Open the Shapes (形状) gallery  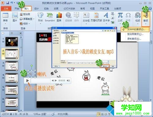click(40, 15)
